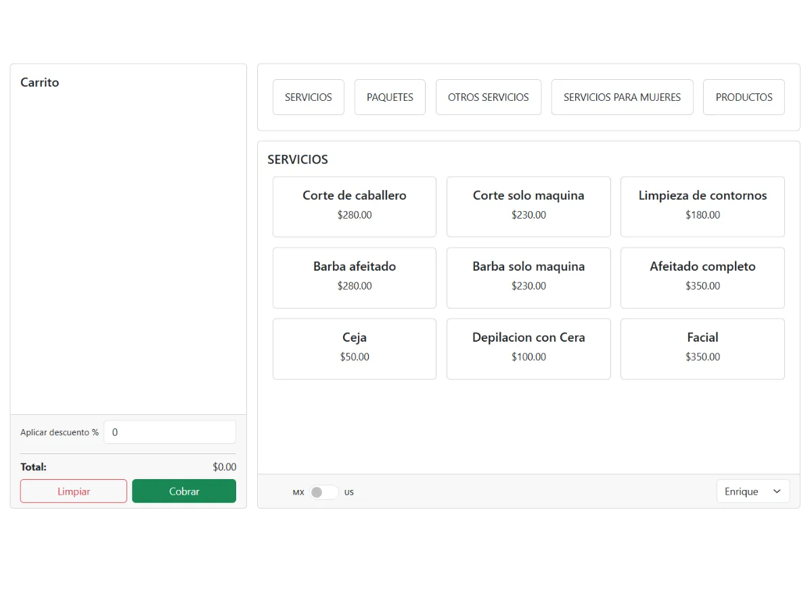The width and height of the screenshot is (812, 609).
Task: Add Corte solo maquina service
Action: pos(528,206)
